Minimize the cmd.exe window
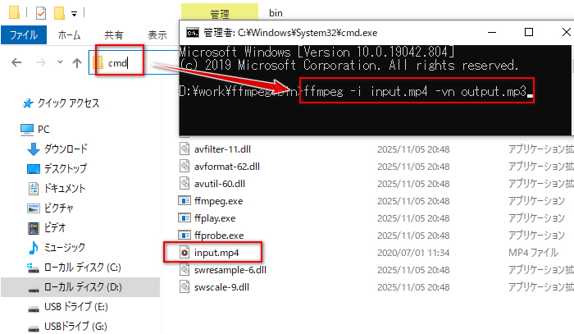 [492, 33]
